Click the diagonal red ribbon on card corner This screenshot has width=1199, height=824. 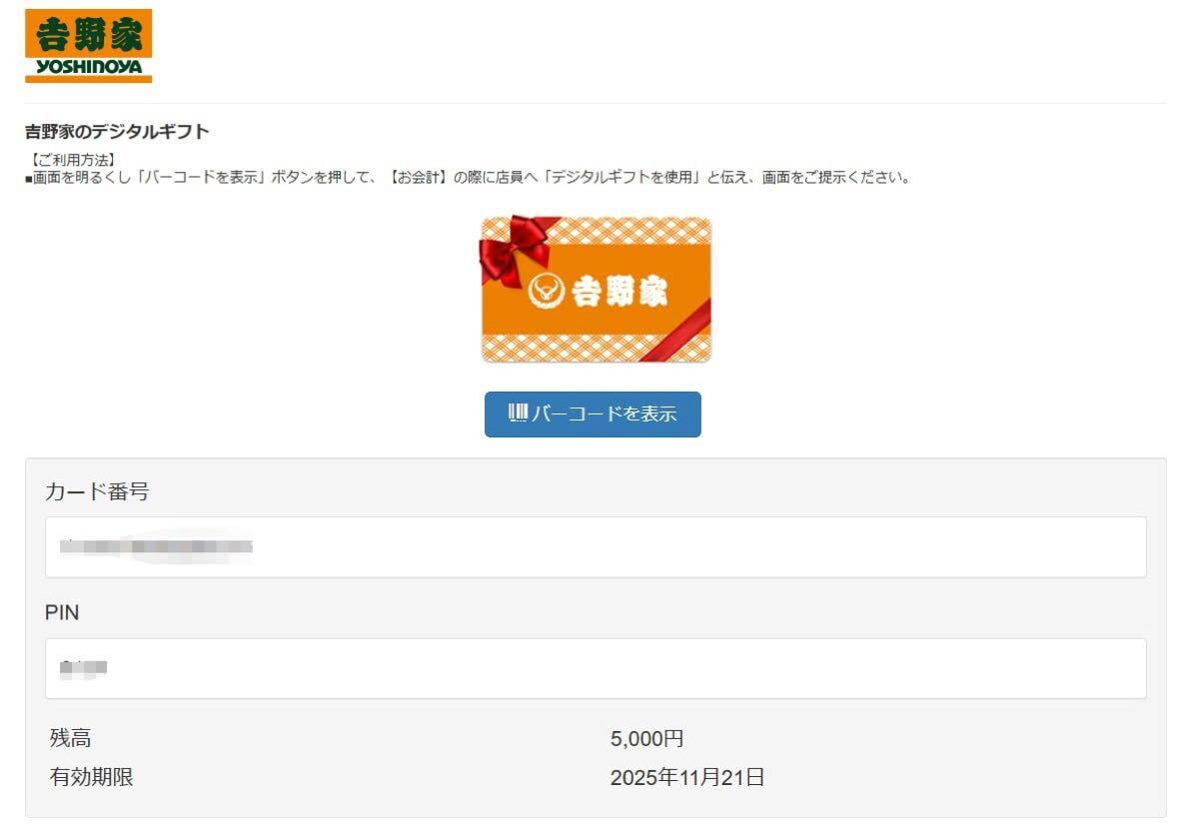coord(677,331)
